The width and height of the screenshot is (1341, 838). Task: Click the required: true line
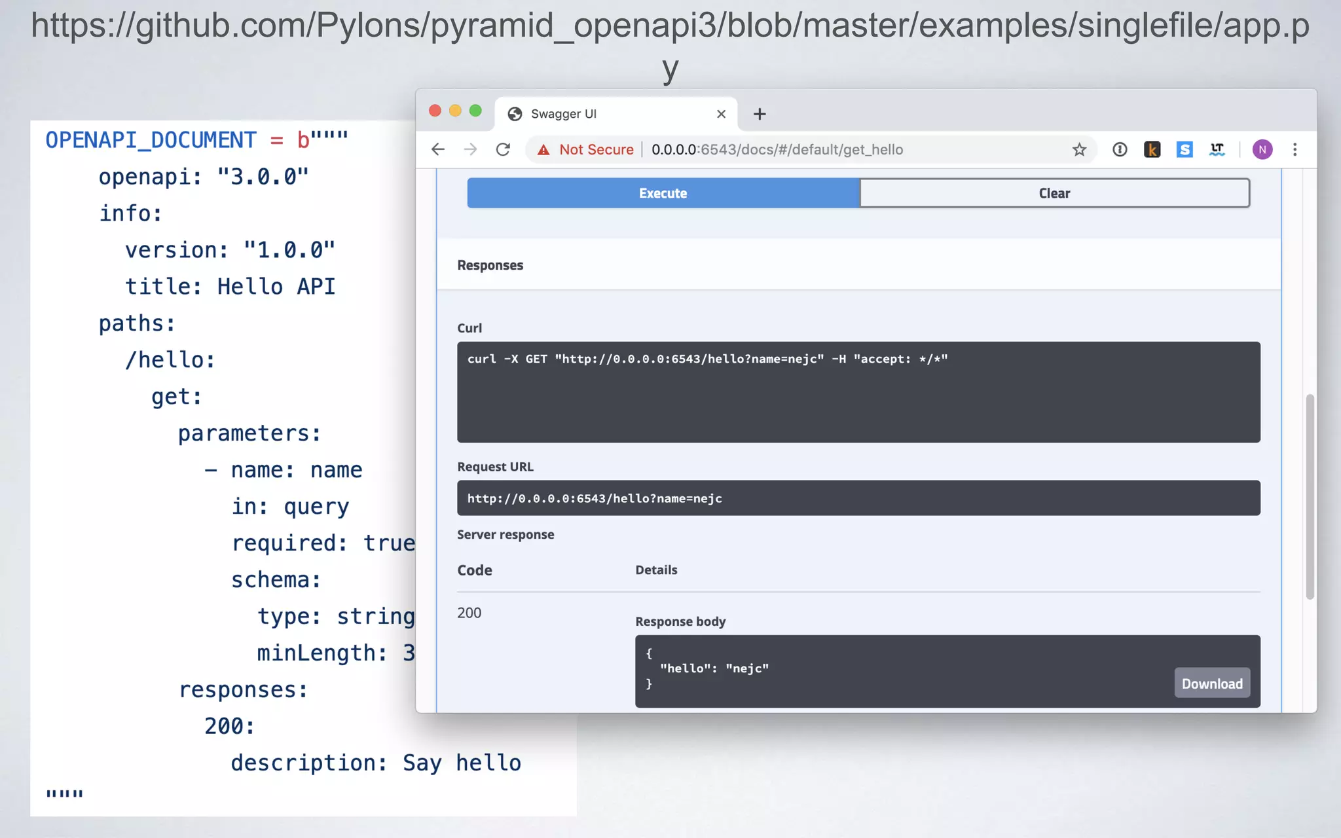click(x=323, y=543)
